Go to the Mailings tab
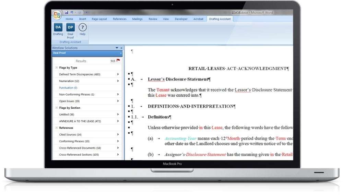This screenshot has height=195, width=343. (x=138, y=19)
